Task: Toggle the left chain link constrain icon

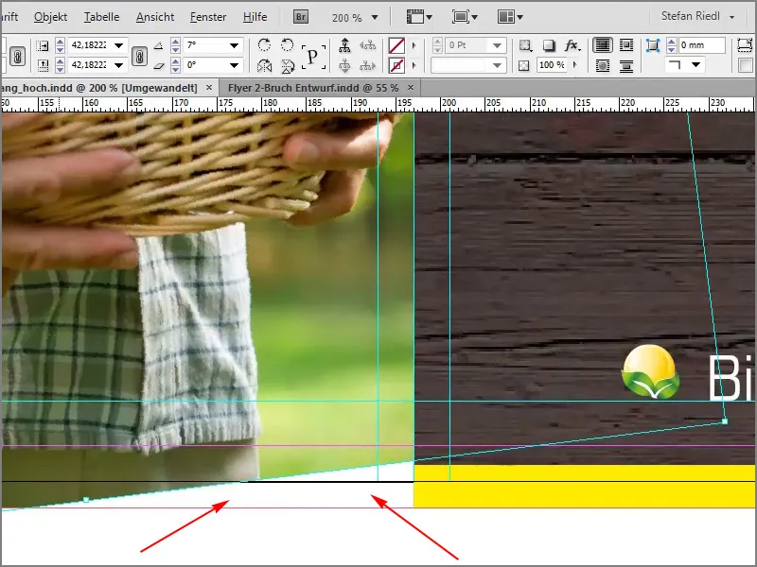Action: tap(17, 56)
